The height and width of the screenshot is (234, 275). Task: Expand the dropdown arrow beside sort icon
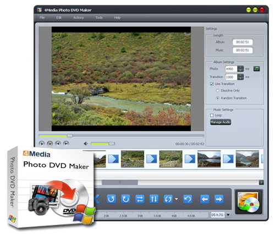click(x=177, y=199)
